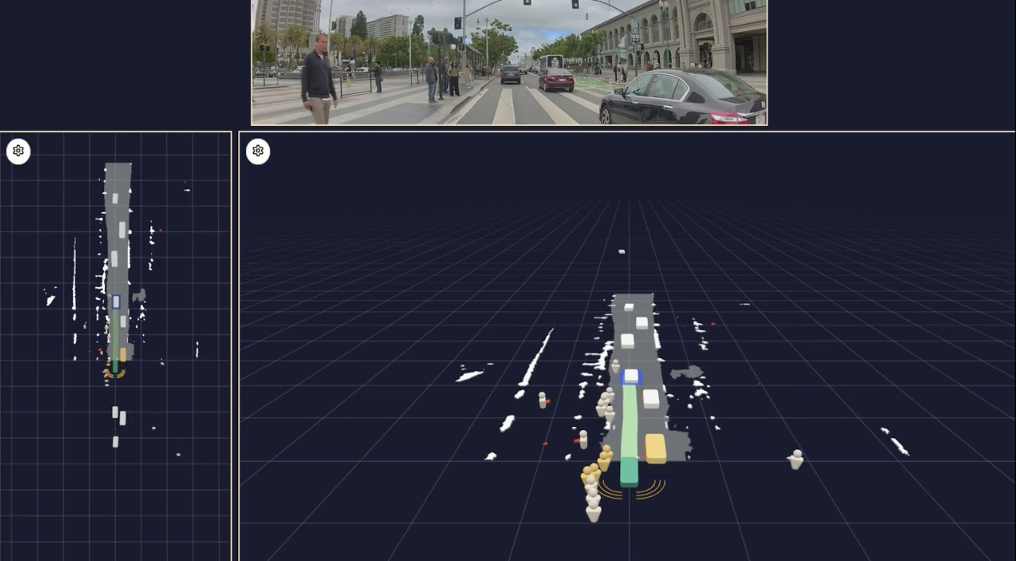Screen dimensions: 1016x561
Task: Click green ego vehicle in top-down map
Action: point(115,366)
